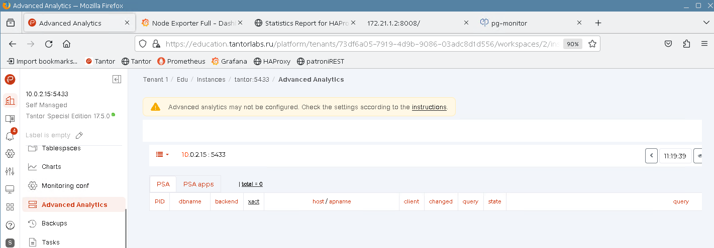Open the help question mark icon

tap(10, 225)
